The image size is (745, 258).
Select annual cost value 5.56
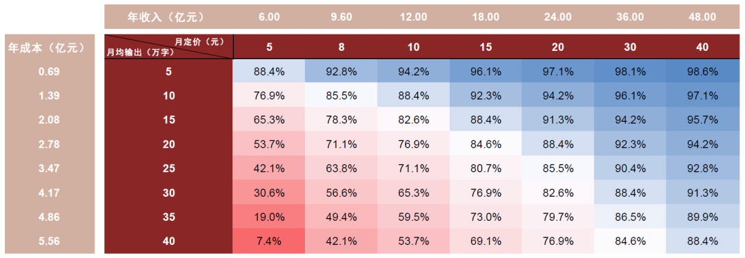tap(50, 241)
